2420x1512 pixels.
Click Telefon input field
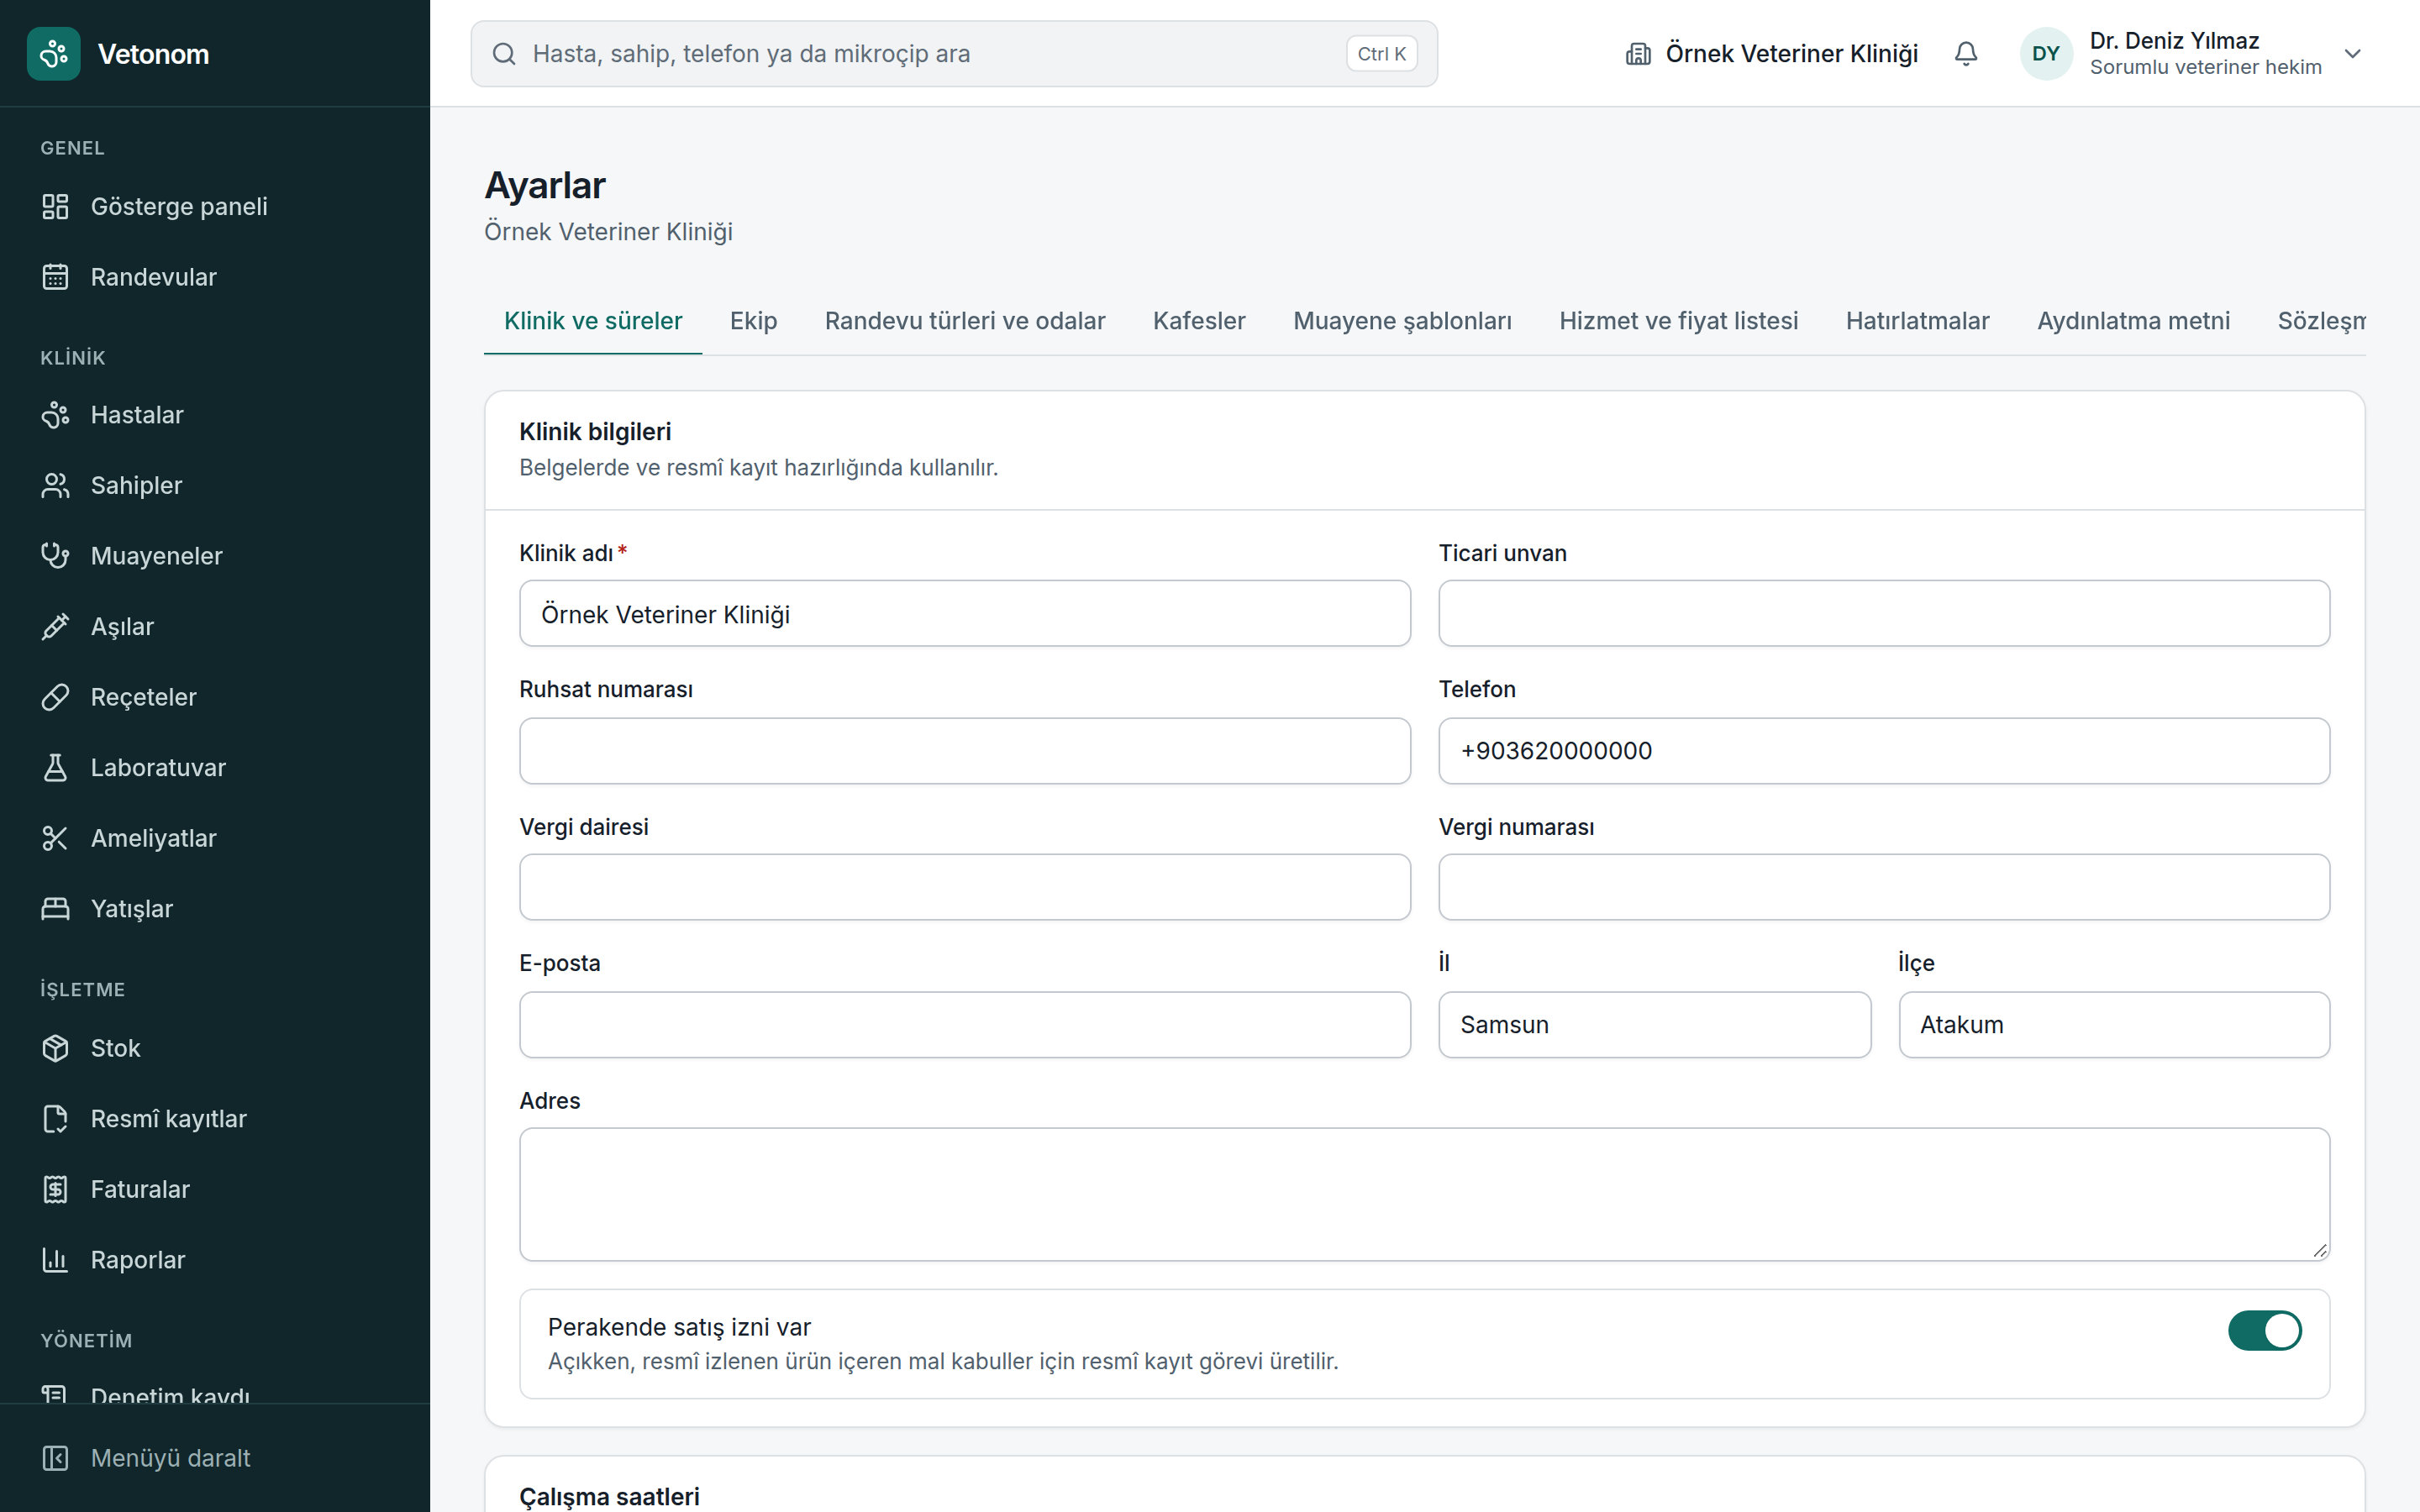(x=1883, y=751)
